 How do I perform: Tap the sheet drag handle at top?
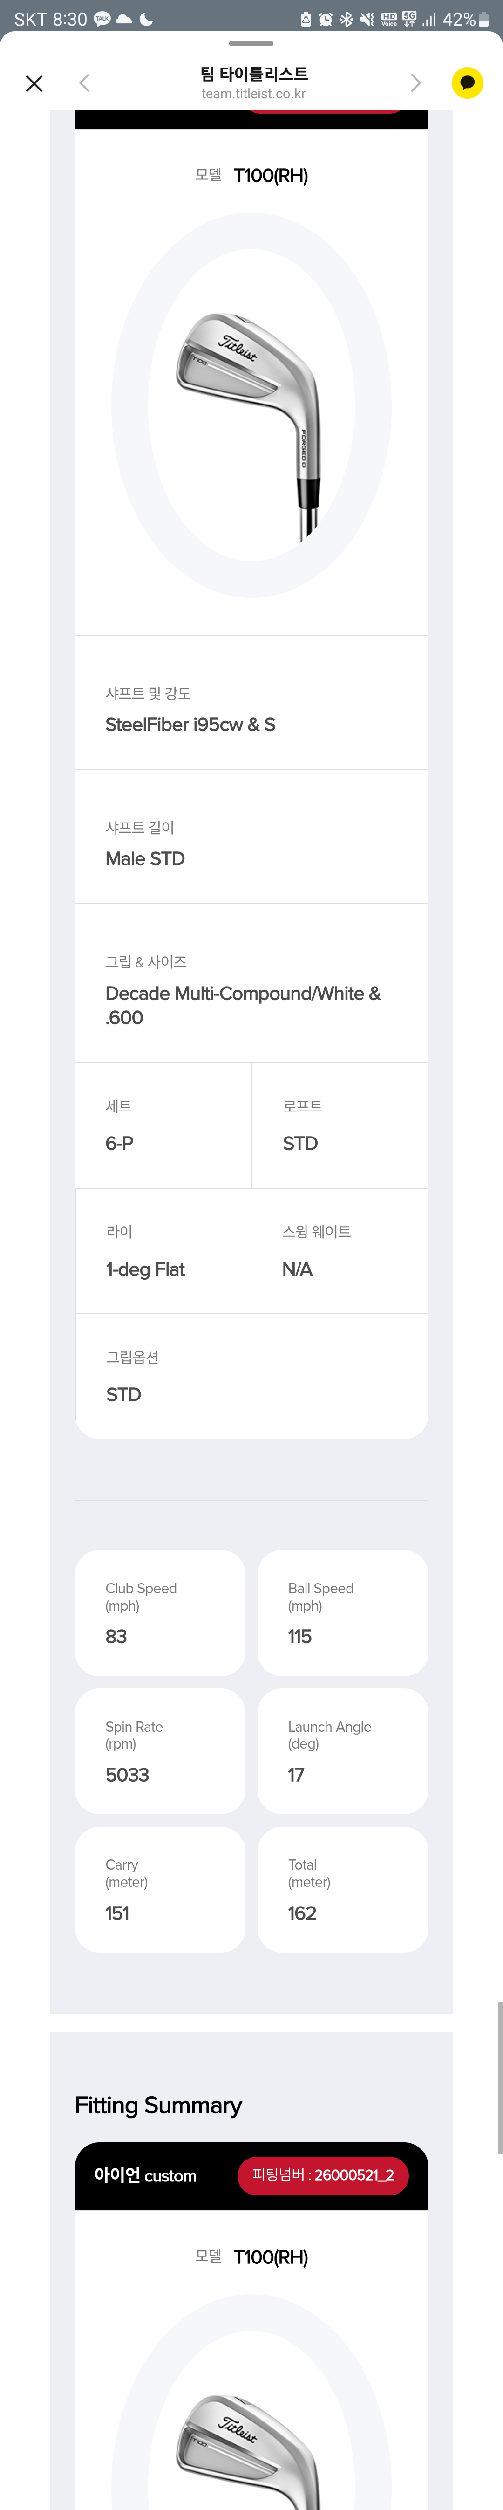(x=251, y=44)
